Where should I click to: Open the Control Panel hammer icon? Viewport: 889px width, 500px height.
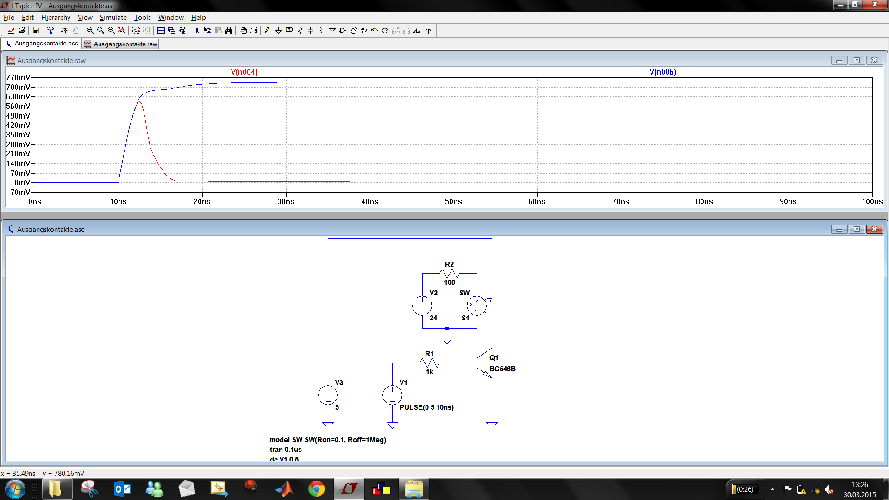50,31
